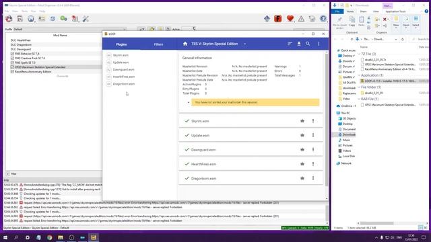Screen dimensions: 431x242
Task: Open the warning triangle notifications icon
Action: (x=301, y=19)
